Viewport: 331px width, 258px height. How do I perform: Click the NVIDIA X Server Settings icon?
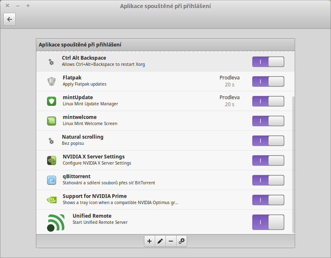52,160
